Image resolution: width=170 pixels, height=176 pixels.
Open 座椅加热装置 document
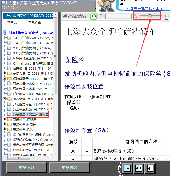33,150
